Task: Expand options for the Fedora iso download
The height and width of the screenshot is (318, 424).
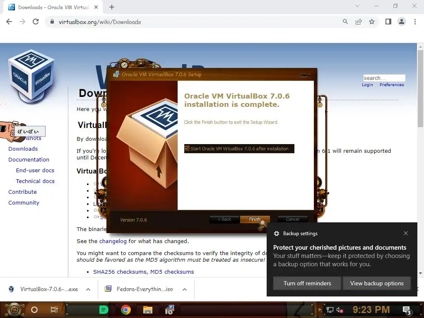Action: pyautogui.click(x=185, y=289)
